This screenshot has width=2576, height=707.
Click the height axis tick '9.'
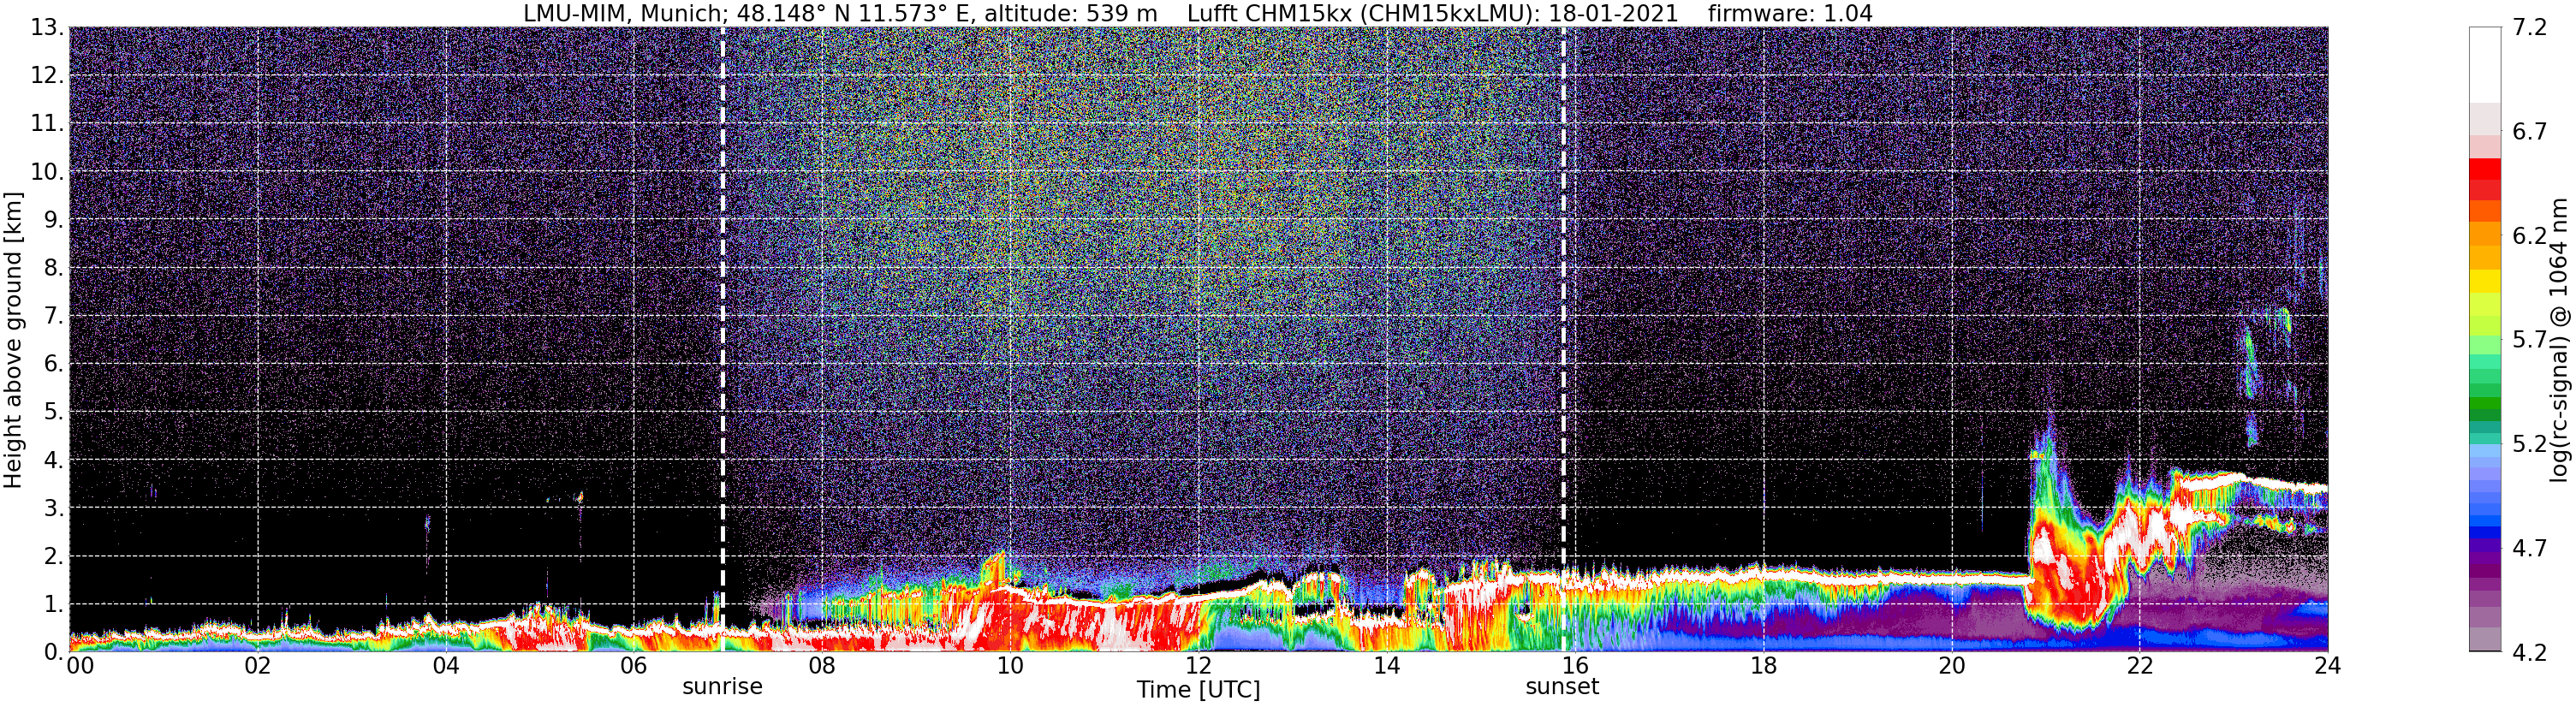pos(53,220)
